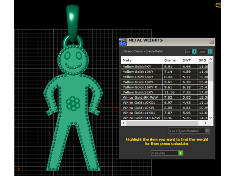Select the White Gold:10KW row
The height and width of the screenshot is (176, 235).
[164, 108]
